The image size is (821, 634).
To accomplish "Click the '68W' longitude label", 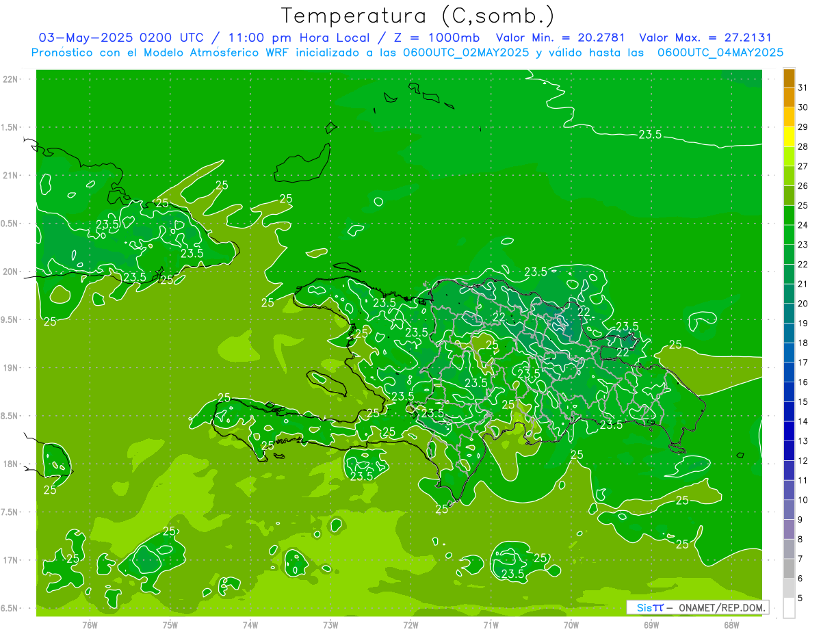I will click(x=731, y=625).
